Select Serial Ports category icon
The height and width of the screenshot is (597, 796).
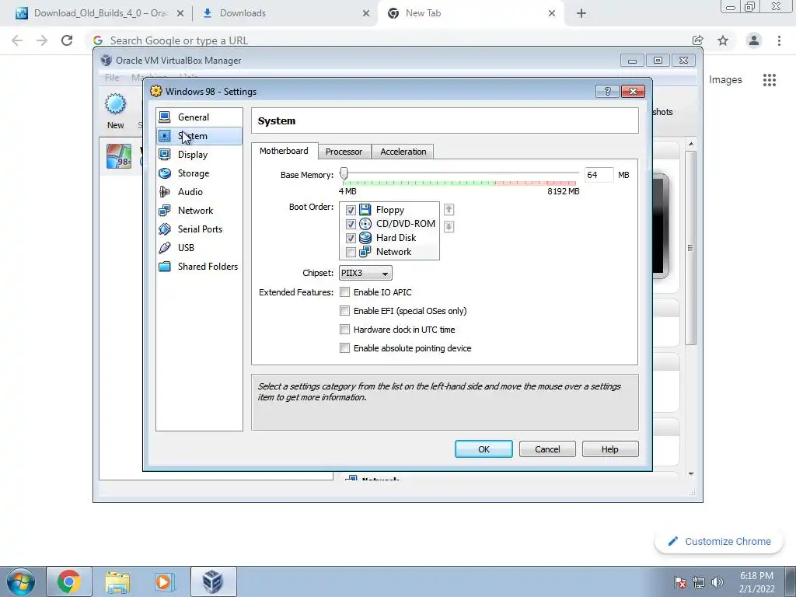point(165,229)
